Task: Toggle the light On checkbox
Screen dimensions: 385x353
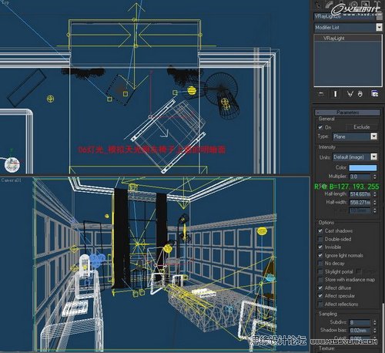Action: (x=320, y=127)
